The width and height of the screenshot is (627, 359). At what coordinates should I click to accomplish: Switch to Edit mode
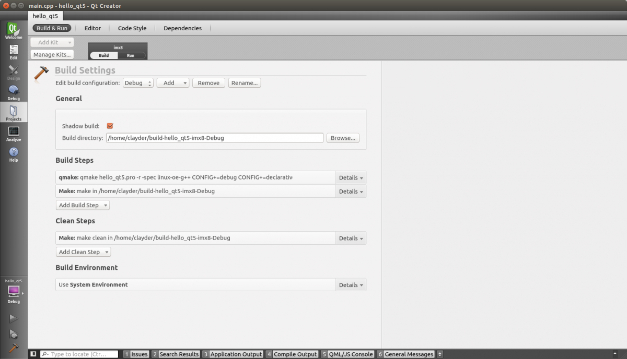click(x=14, y=51)
